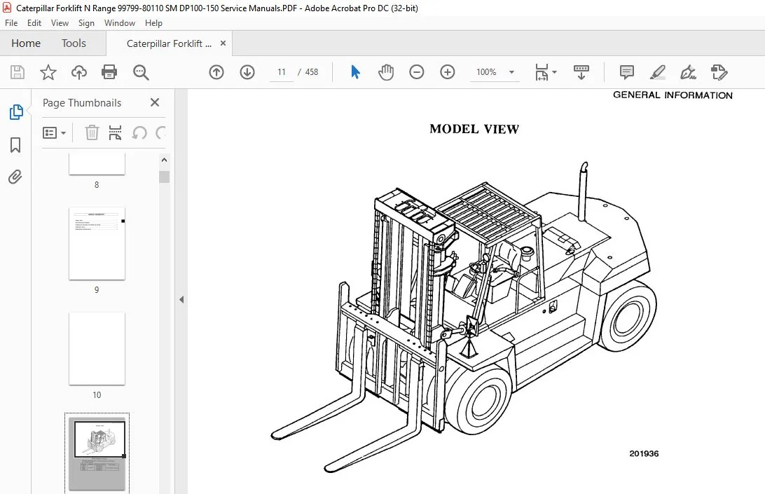Go to next page arrow
This screenshot has height=494, width=765.
click(247, 72)
